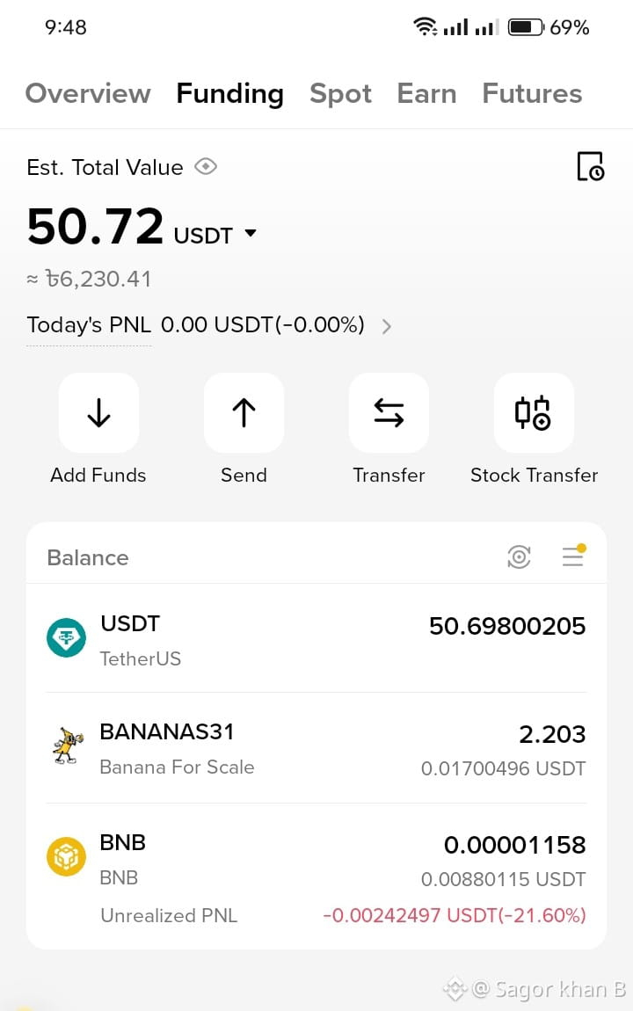The image size is (633, 1011).
Task: Switch to the Futures tab
Action: [532, 93]
